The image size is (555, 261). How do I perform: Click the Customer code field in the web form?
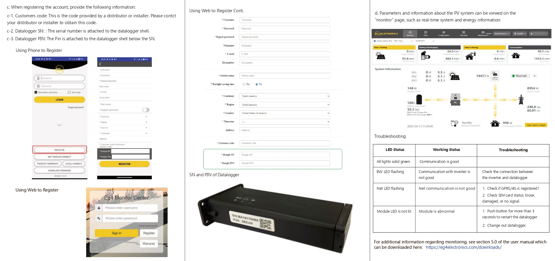coord(285,143)
